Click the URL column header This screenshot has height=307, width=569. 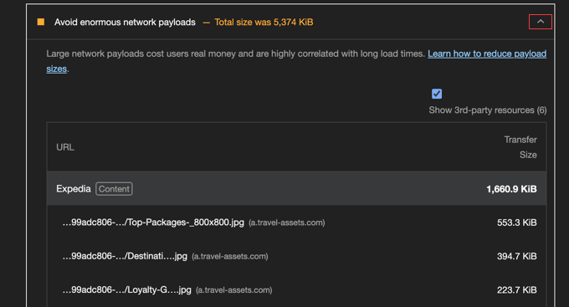[x=65, y=147]
